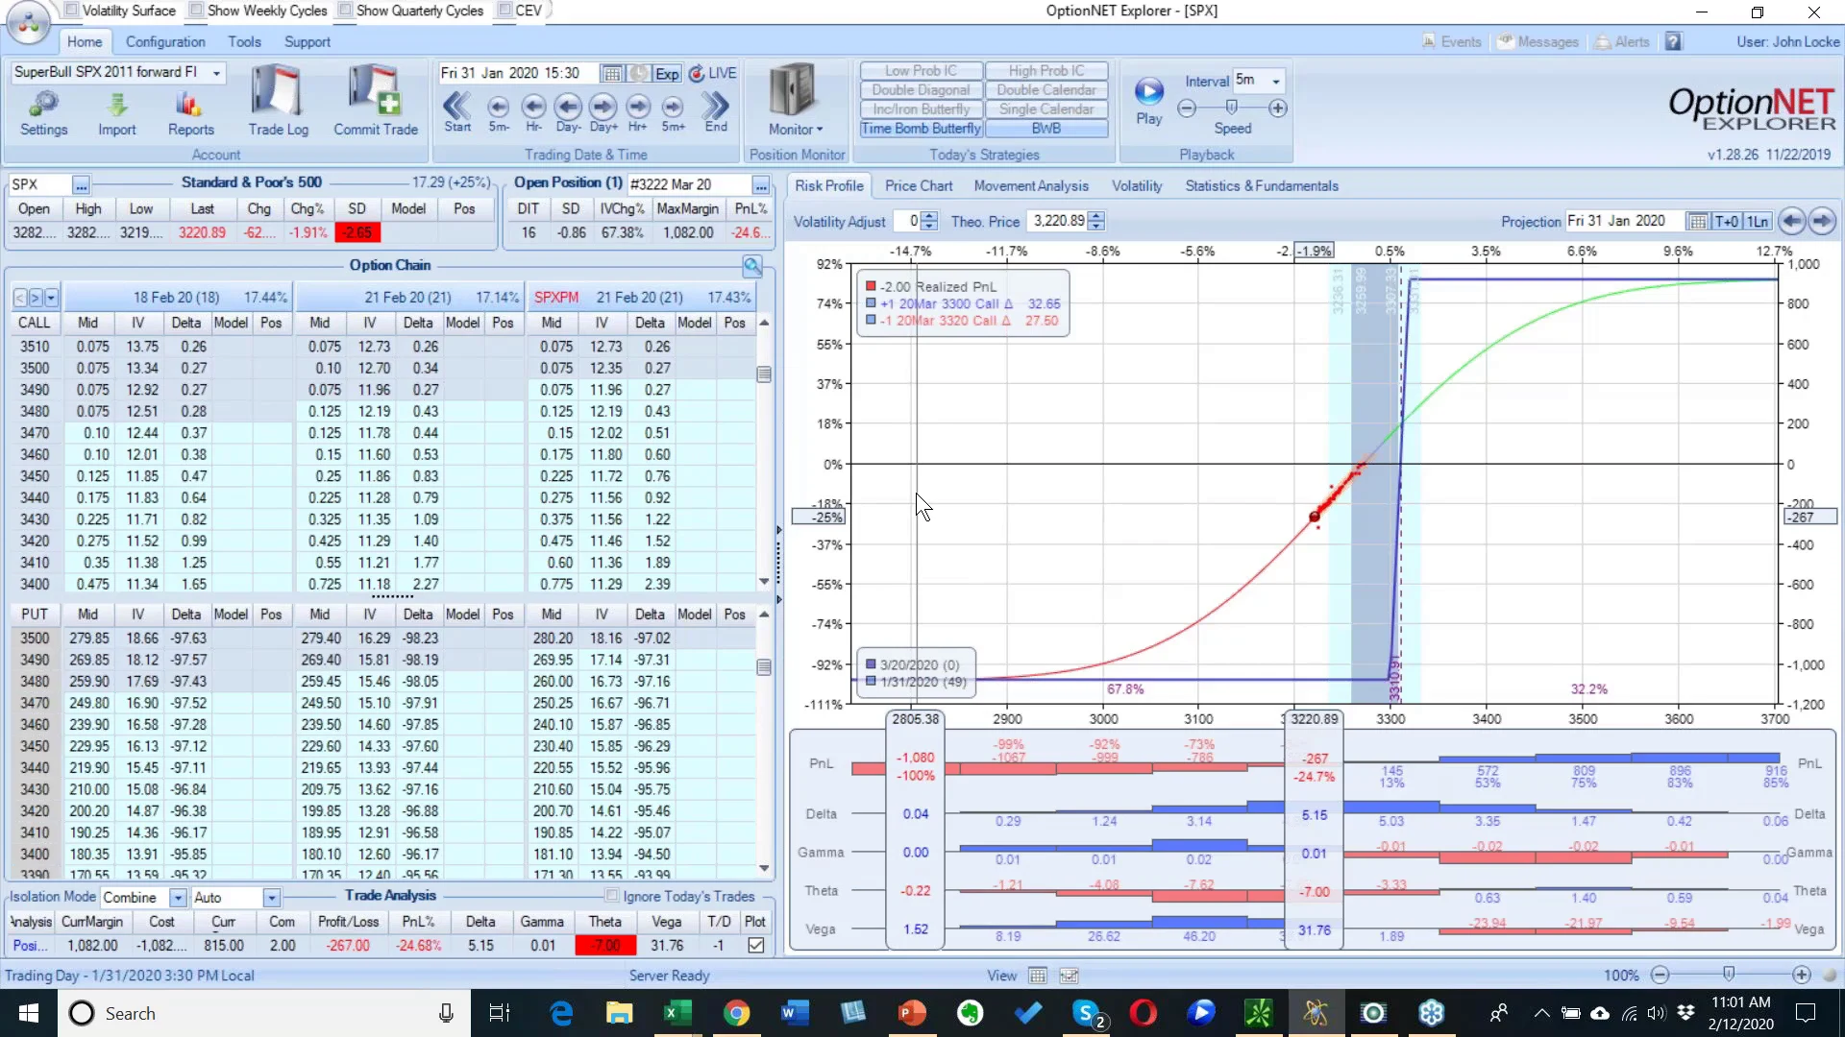Move projection date backward arrow
The height and width of the screenshot is (1037, 1845).
[1791, 221]
